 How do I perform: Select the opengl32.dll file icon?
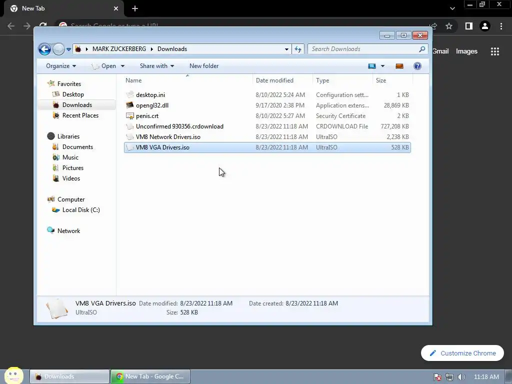[130, 105]
